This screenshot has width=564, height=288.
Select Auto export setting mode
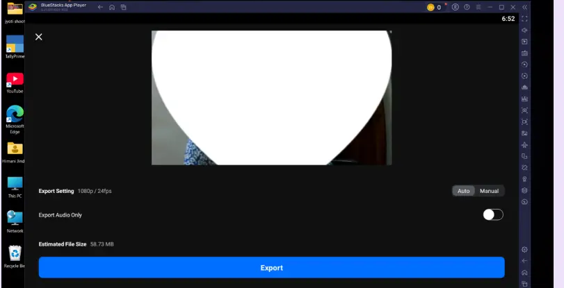[x=464, y=191]
